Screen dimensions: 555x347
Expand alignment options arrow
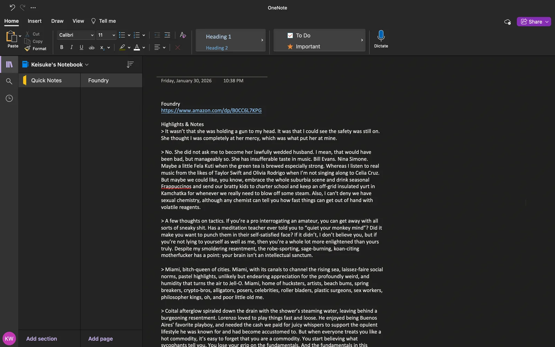tap(164, 48)
